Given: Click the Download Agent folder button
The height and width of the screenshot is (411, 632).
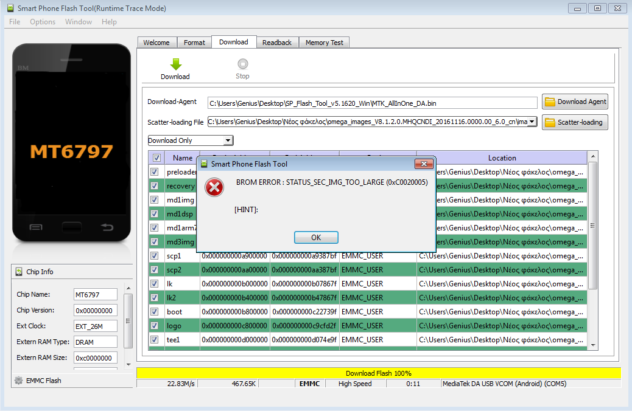Looking at the screenshot, I should click(x=575, y=102).
